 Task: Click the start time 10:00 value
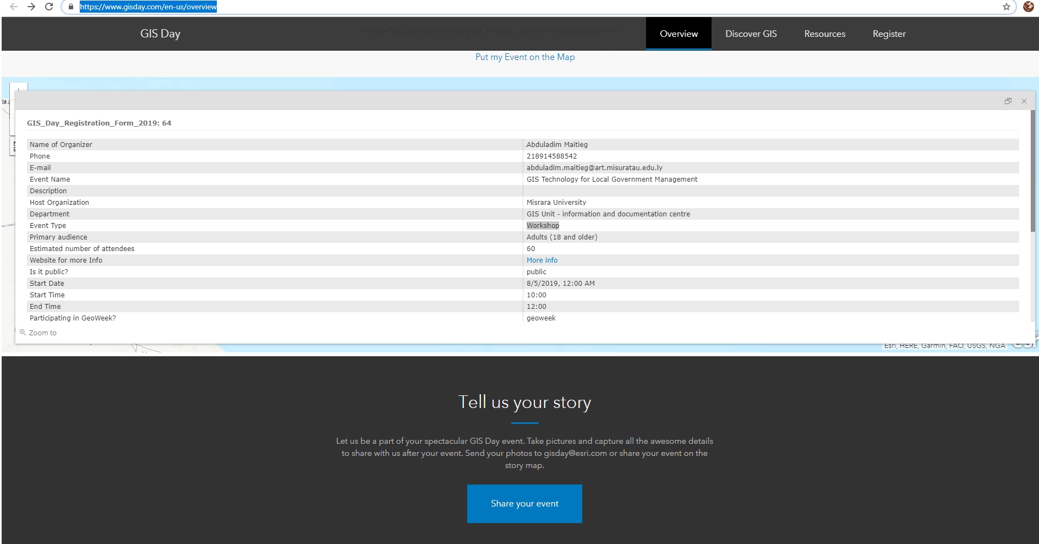coord(537,295)
